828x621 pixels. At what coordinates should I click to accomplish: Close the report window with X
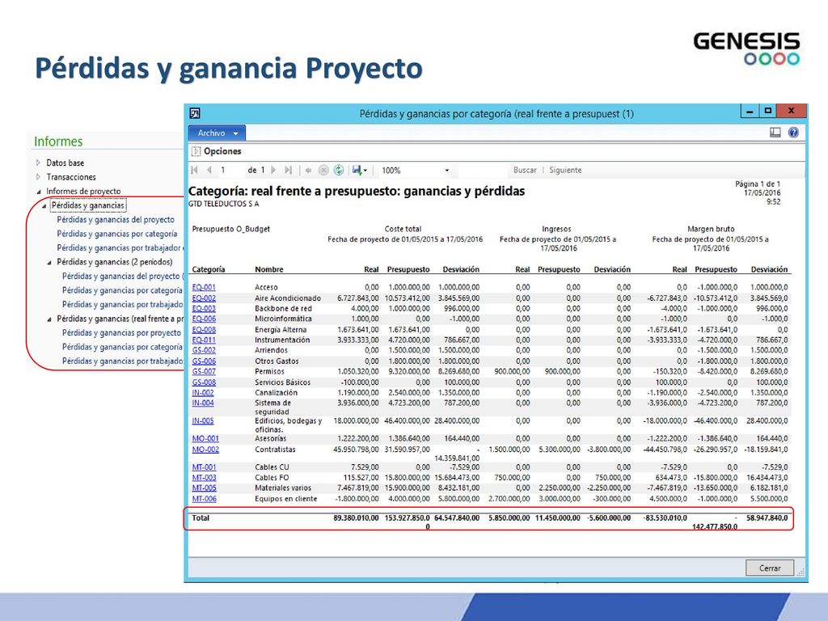click(x=791, y=111)
